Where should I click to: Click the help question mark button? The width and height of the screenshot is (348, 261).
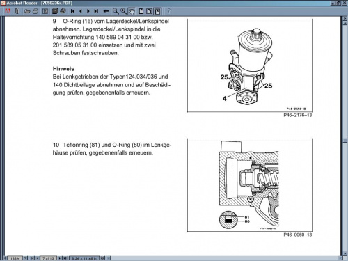coord(169,11)
